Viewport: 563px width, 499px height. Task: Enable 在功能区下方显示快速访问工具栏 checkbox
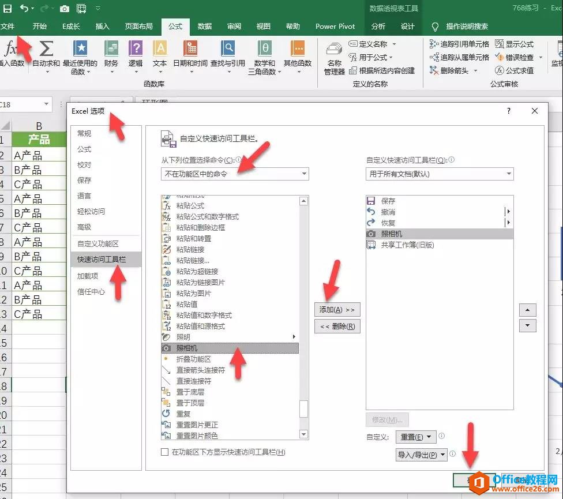click(x=164, y=452)
